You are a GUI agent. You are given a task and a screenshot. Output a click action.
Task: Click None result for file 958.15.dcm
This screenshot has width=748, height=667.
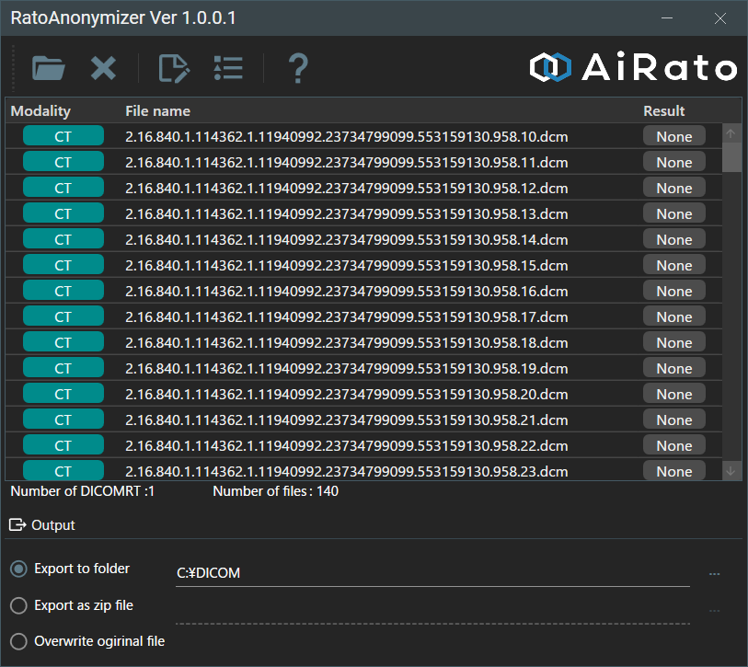673,266
